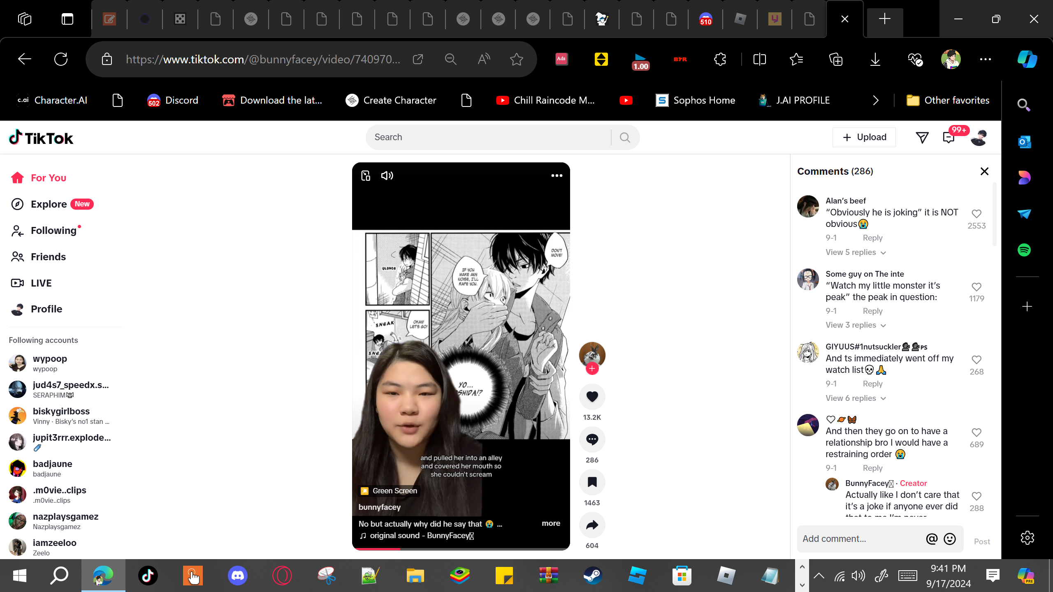Viewport: 1053px width, 592px height.
Task: Mute the video with speaker icon
Action: pyautogui.click(x=387, y=176)
